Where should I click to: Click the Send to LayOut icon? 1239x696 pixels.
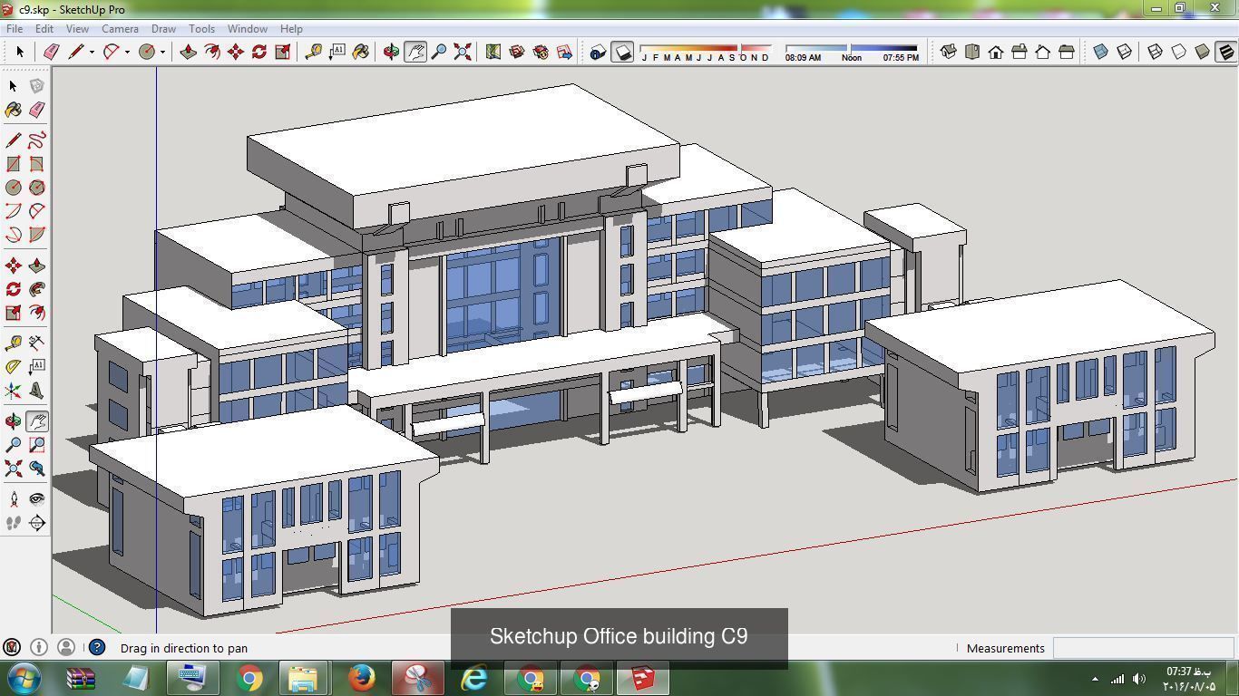point(564,52)
